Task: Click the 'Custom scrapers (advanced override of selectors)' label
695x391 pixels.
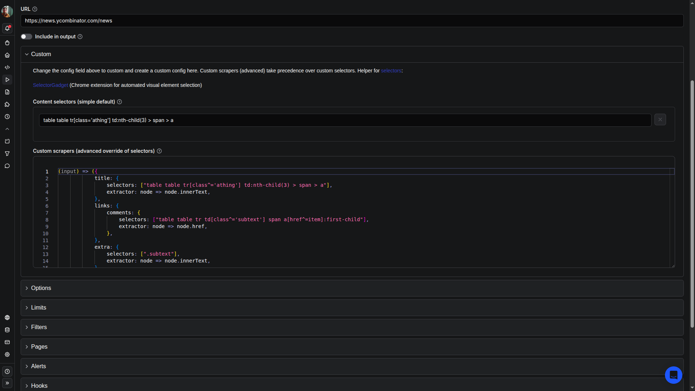Action: click(x=94, y=151)
